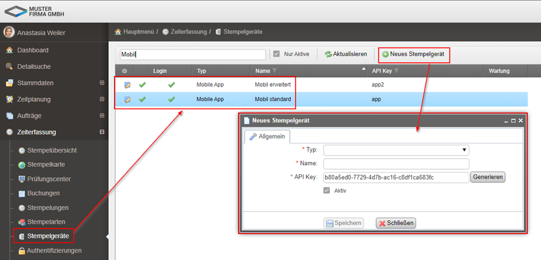
Task: Maximize the Neues Stempelgerät dialog
Action: [x=514, y=121]
